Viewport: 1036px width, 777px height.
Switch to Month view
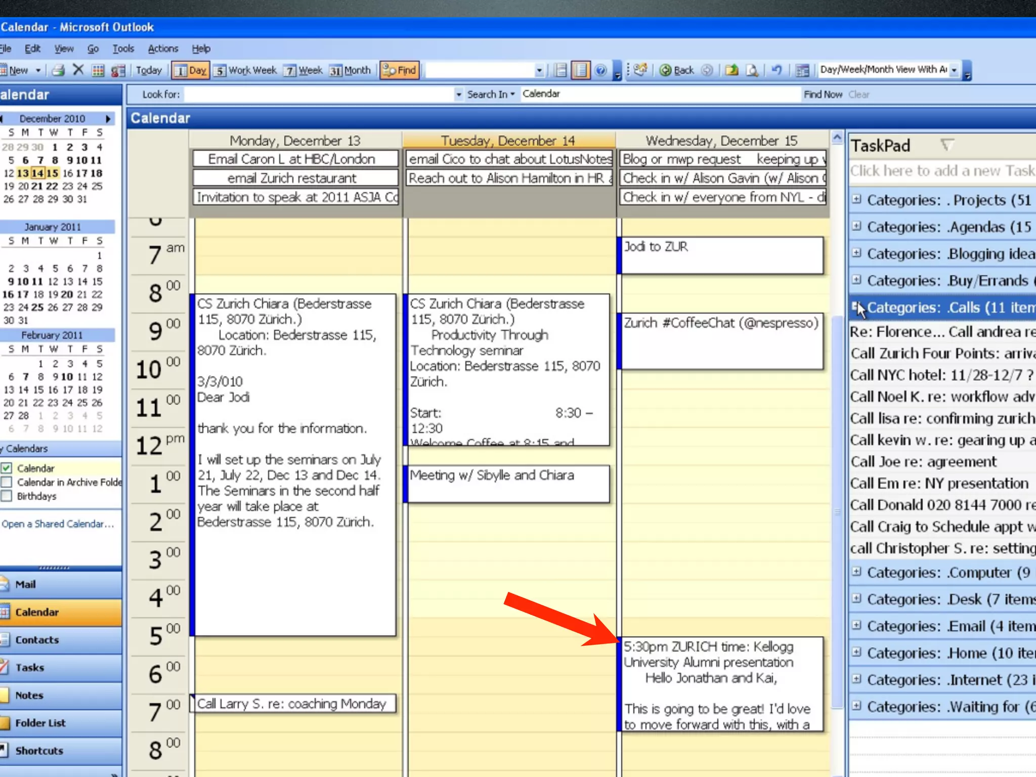coord(350,70)
